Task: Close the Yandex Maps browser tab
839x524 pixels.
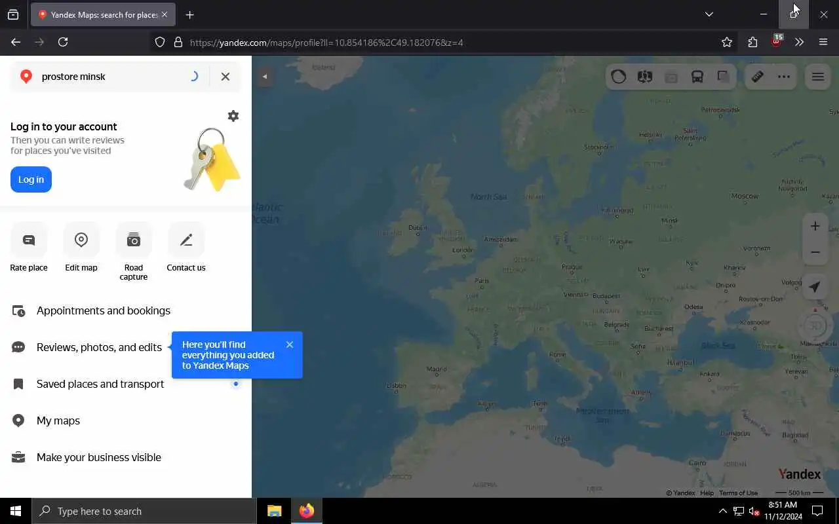Action: 165,14
